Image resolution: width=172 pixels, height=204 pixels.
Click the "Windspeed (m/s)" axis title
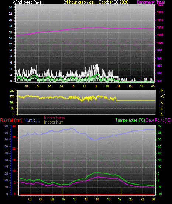(x=28, y=2)
